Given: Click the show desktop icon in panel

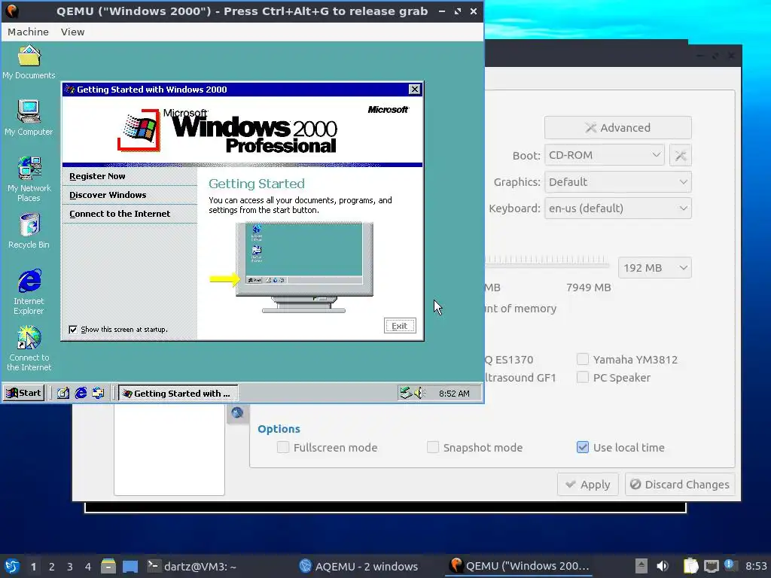Looking at the screenshot, I should (130, 566).
